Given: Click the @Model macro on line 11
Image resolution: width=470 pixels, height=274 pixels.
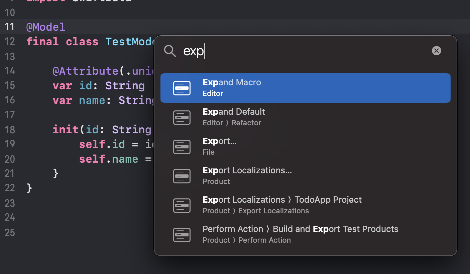Looking at the screenshot, I should [45, 27].
